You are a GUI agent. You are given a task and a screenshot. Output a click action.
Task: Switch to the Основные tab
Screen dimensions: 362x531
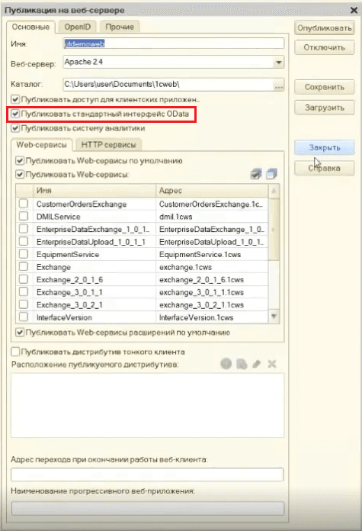coord(30,27)
